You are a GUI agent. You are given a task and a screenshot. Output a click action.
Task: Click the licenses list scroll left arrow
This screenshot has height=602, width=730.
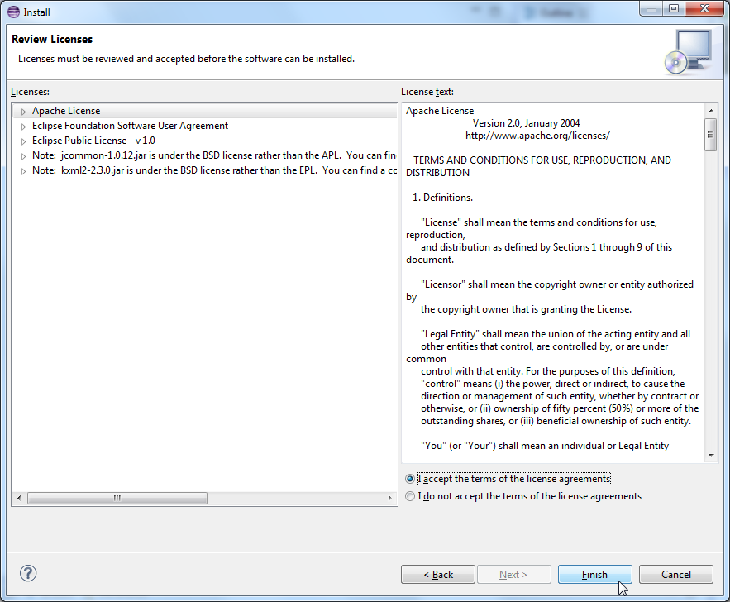[x=19, y=498]
